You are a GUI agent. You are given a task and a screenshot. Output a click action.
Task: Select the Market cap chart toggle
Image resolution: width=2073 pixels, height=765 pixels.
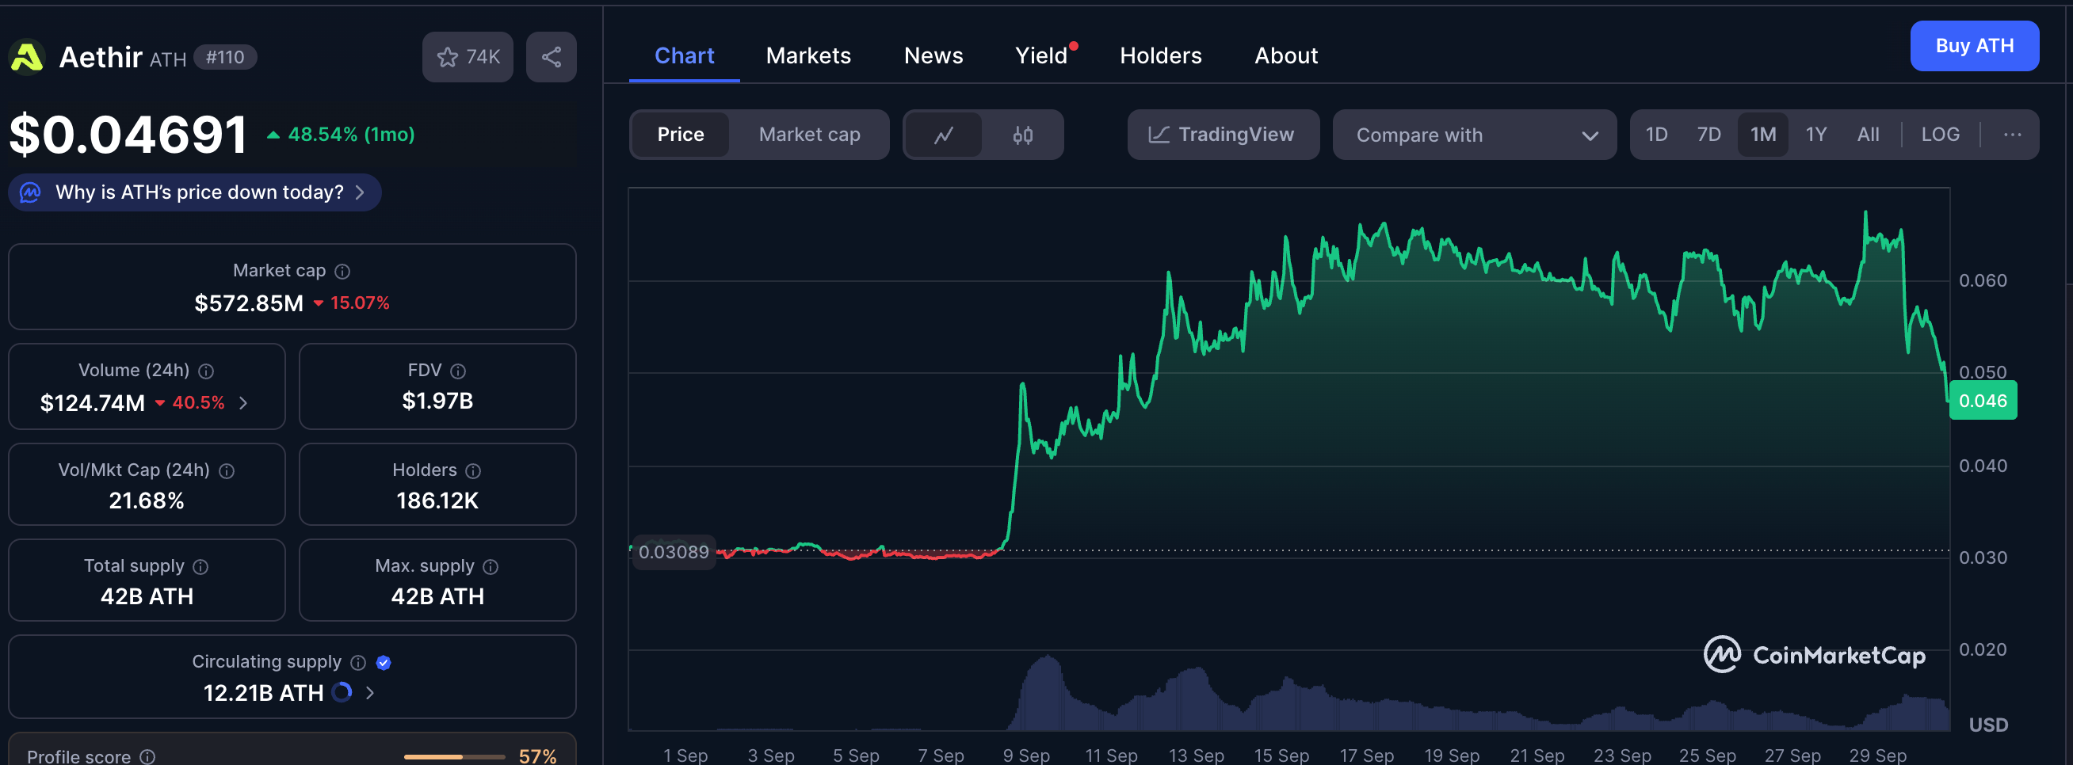(809, 135)
